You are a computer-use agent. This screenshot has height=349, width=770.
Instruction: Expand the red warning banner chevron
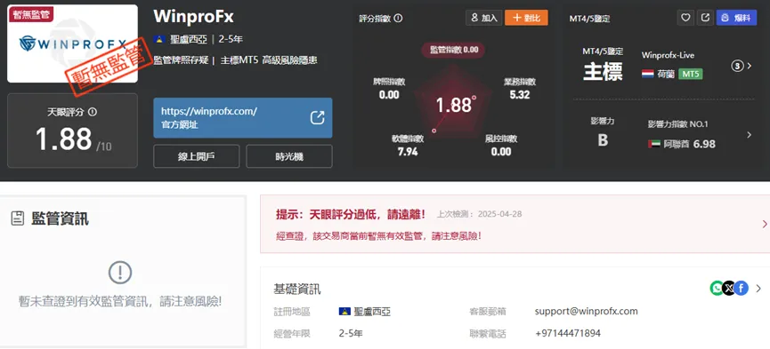click(765, 224)
